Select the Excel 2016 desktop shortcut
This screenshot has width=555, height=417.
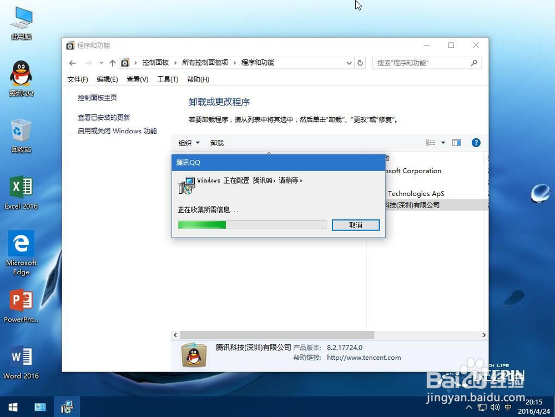point(21,193)
